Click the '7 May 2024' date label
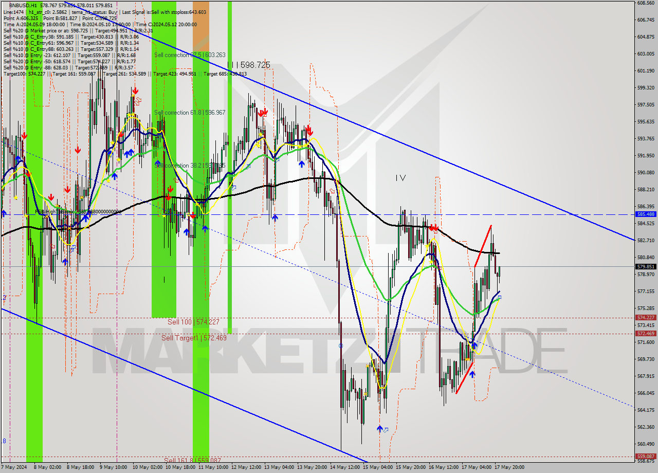Screen dimensions: 658x473 point(14,467)
